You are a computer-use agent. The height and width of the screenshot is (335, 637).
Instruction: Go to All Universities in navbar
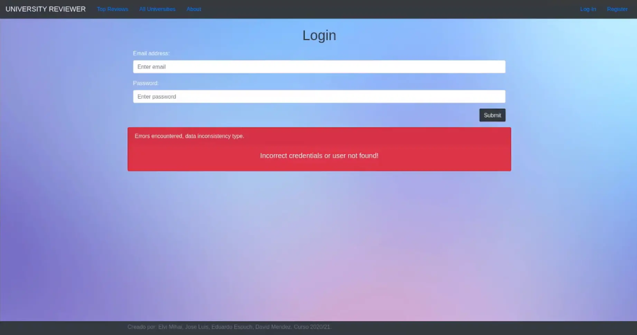[157, 9]
